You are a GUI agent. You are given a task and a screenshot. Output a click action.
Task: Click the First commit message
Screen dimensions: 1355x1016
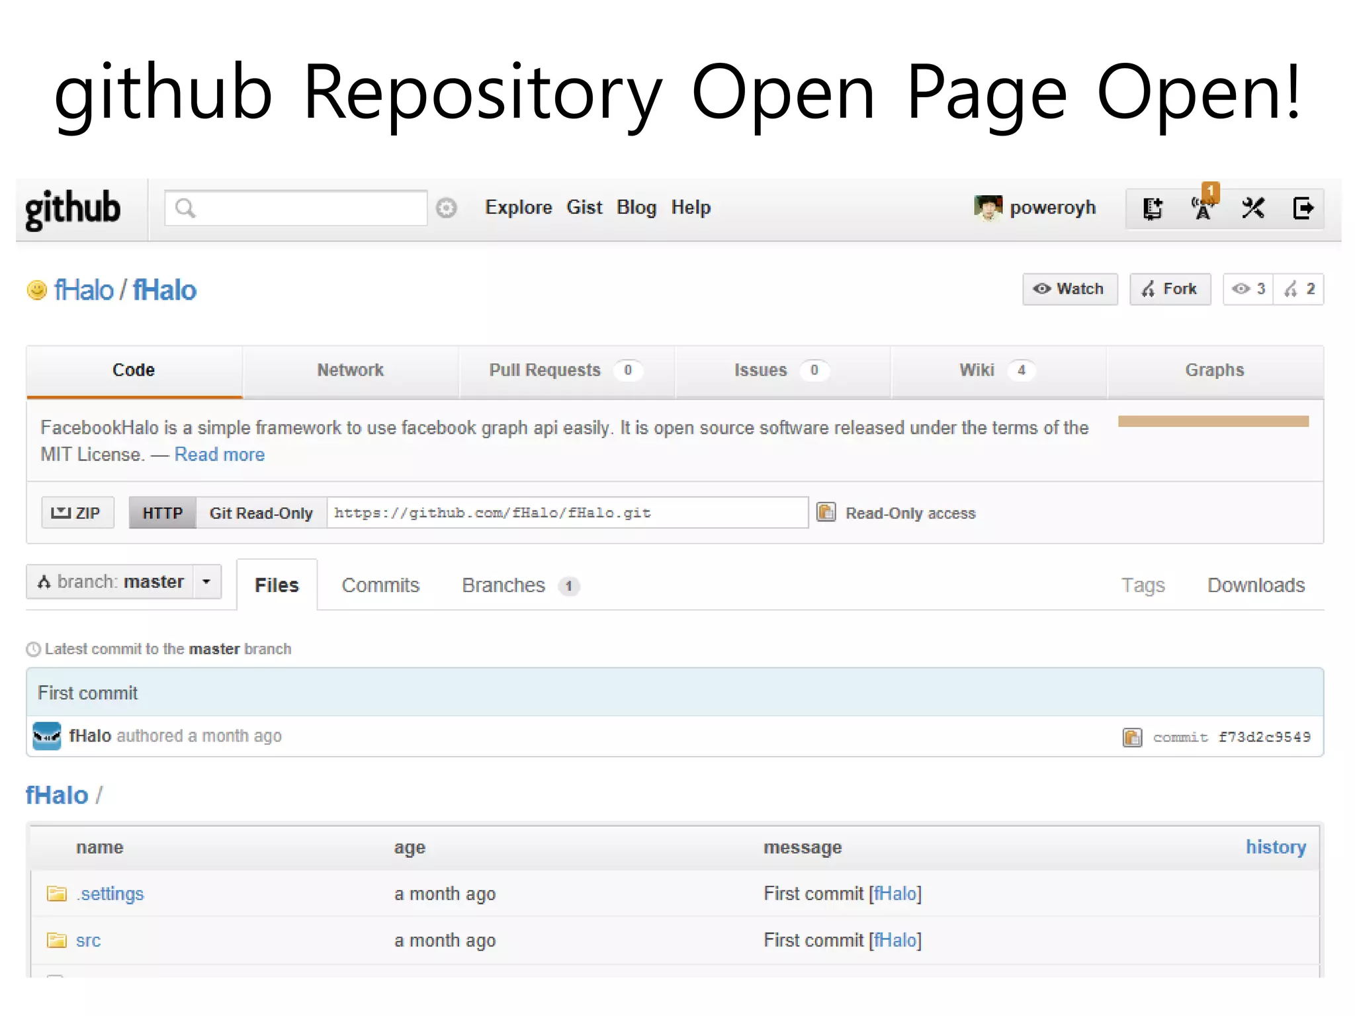(88, 693)
